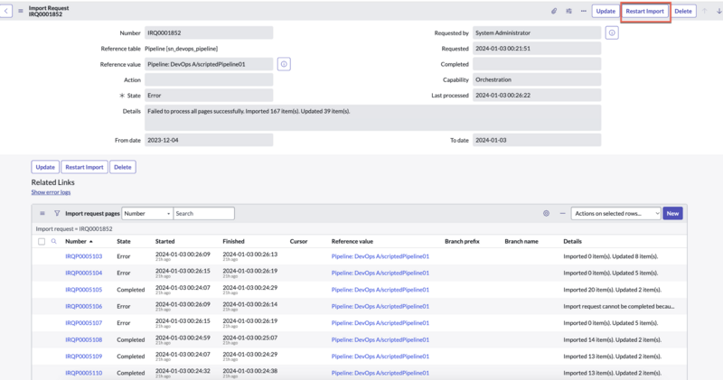Image resolution: width=723 pixels, height=380 pixels.
Task: Open record IRQP0005109
Action: (83, 356)
